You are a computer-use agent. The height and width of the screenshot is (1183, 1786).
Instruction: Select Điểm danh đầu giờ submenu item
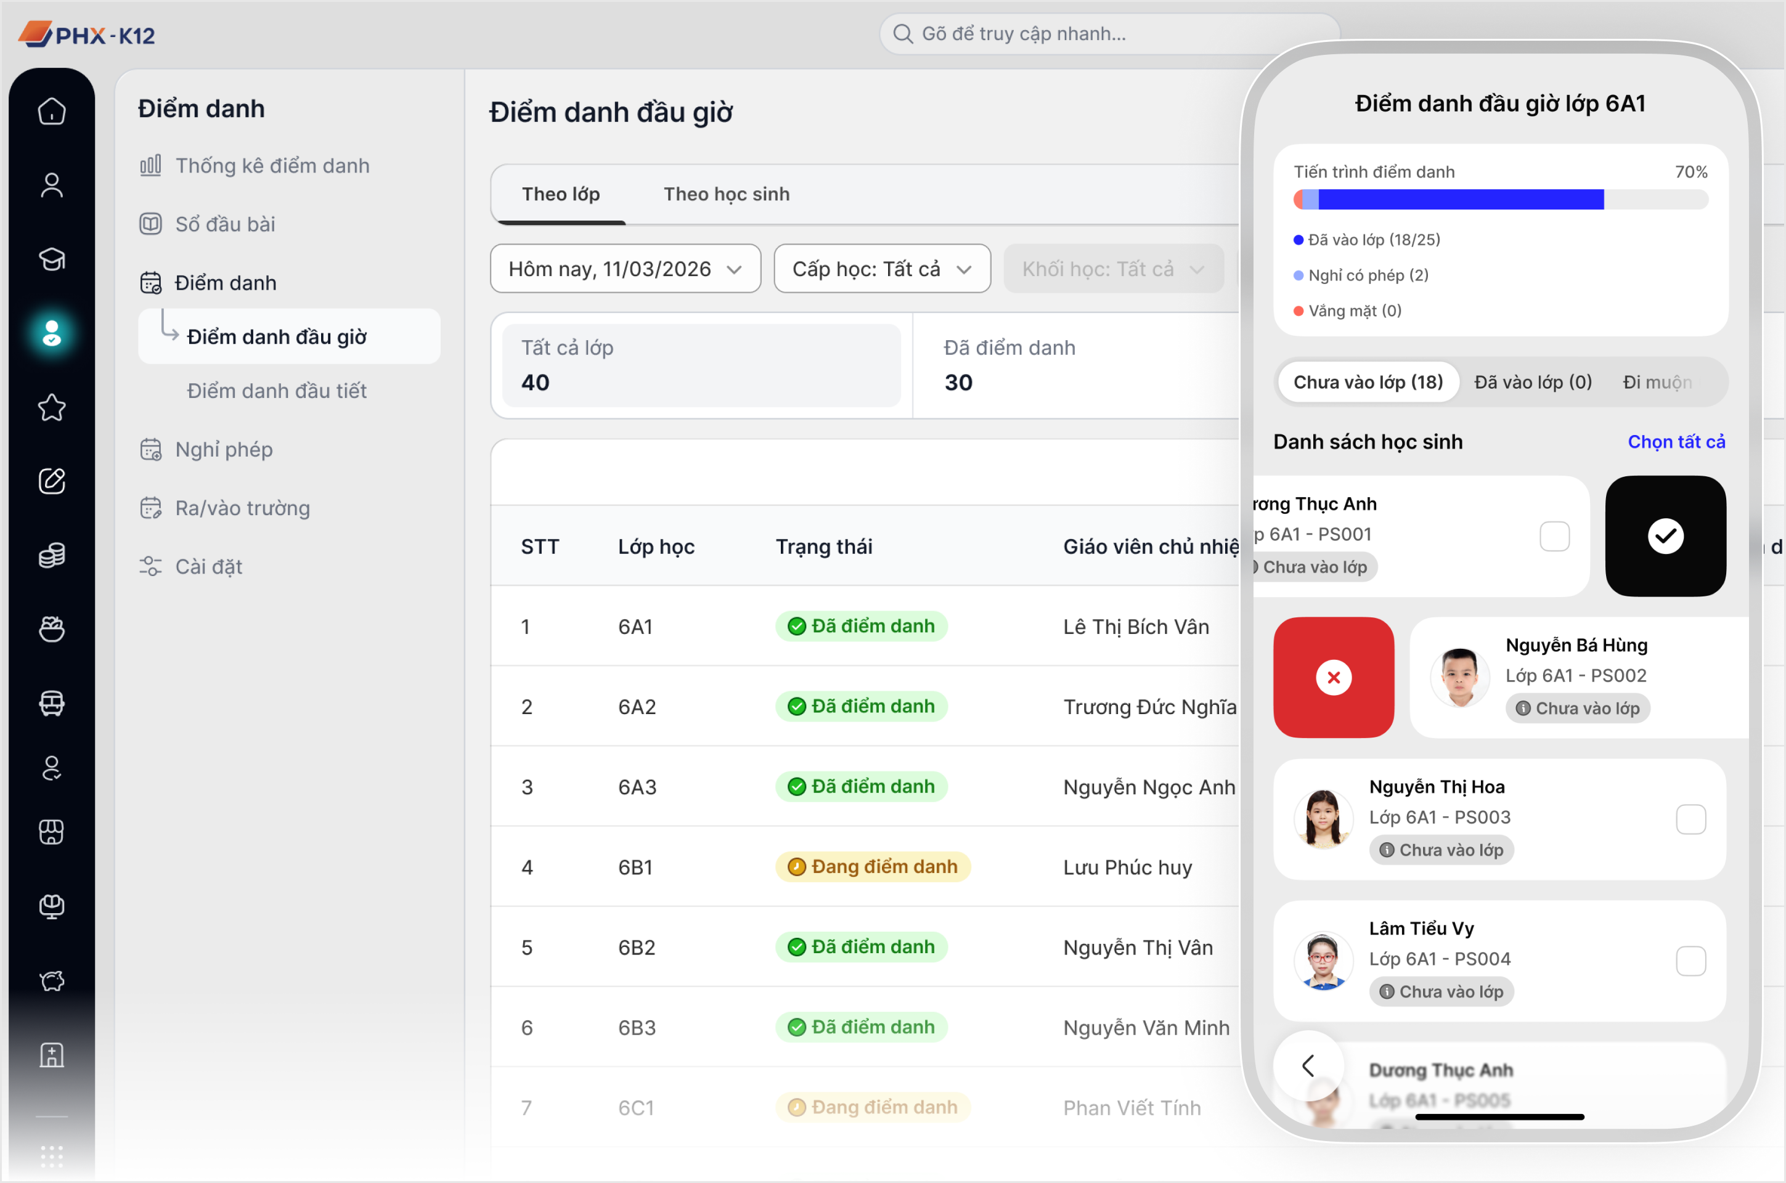click(289, 336)
